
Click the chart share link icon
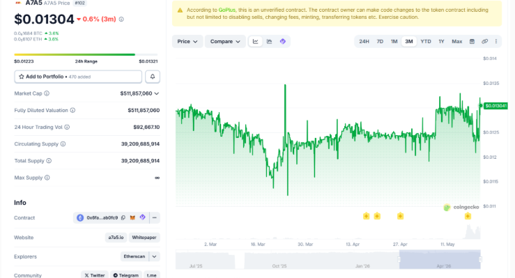tap(484, 41)
